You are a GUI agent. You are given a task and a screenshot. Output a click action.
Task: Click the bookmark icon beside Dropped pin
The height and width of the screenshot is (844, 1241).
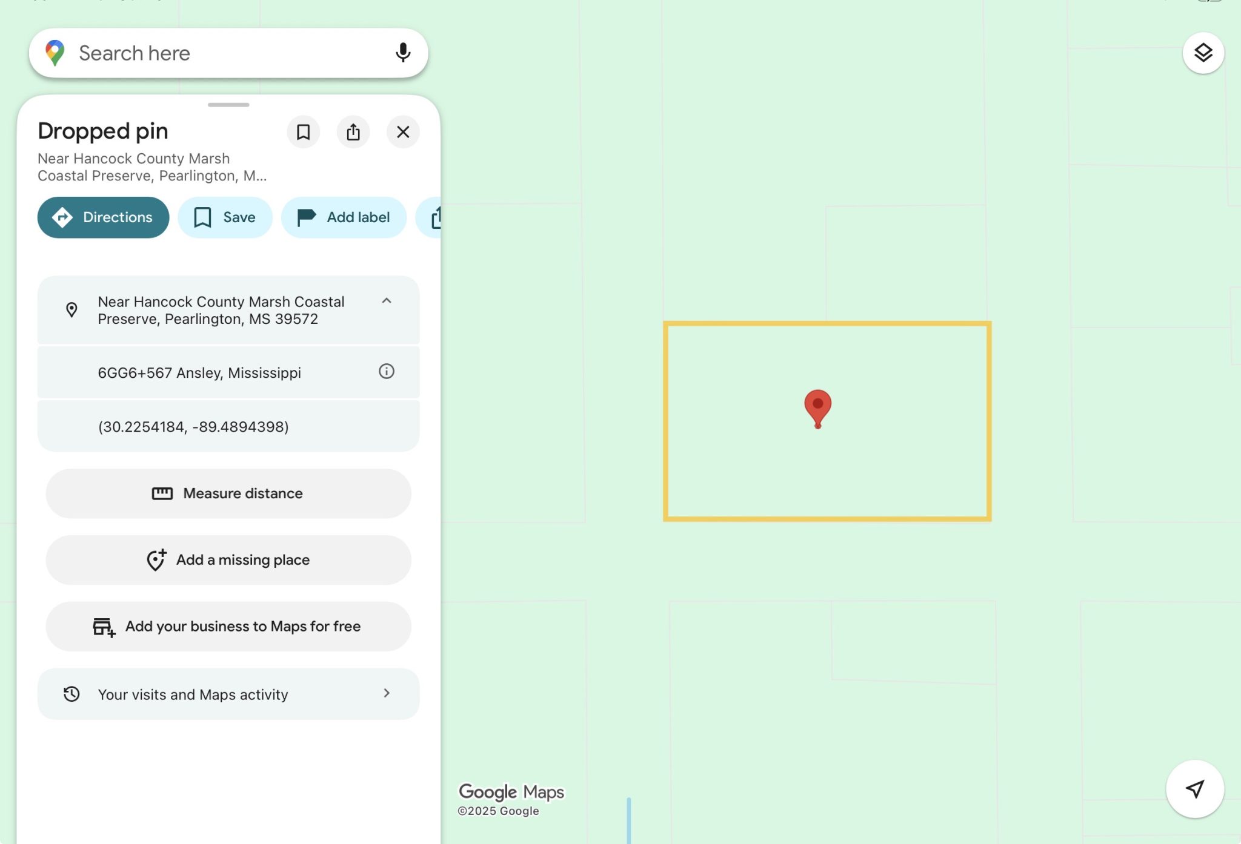tap(303, 132)
